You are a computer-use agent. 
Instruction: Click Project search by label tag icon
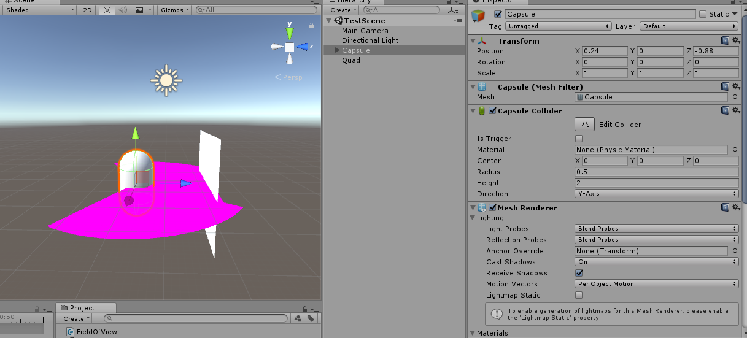click(311, 318)
